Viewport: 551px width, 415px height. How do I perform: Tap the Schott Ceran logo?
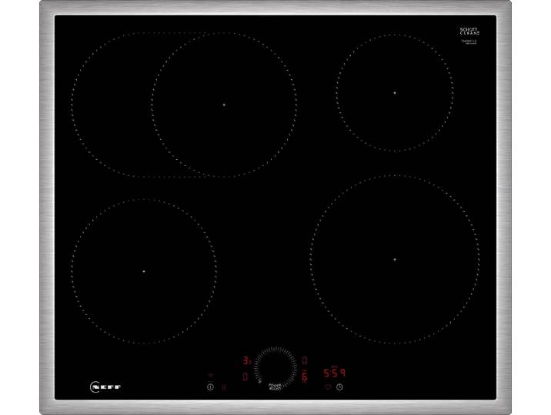click(469, 31)
